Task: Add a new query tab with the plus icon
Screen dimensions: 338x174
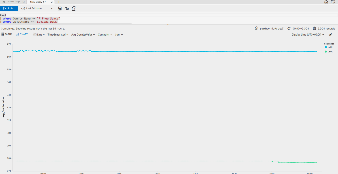Action: coord(59,2)
